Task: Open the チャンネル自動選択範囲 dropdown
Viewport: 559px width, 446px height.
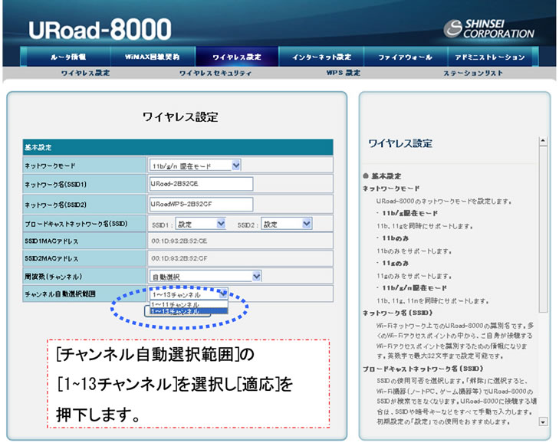Action: point(189,294)
